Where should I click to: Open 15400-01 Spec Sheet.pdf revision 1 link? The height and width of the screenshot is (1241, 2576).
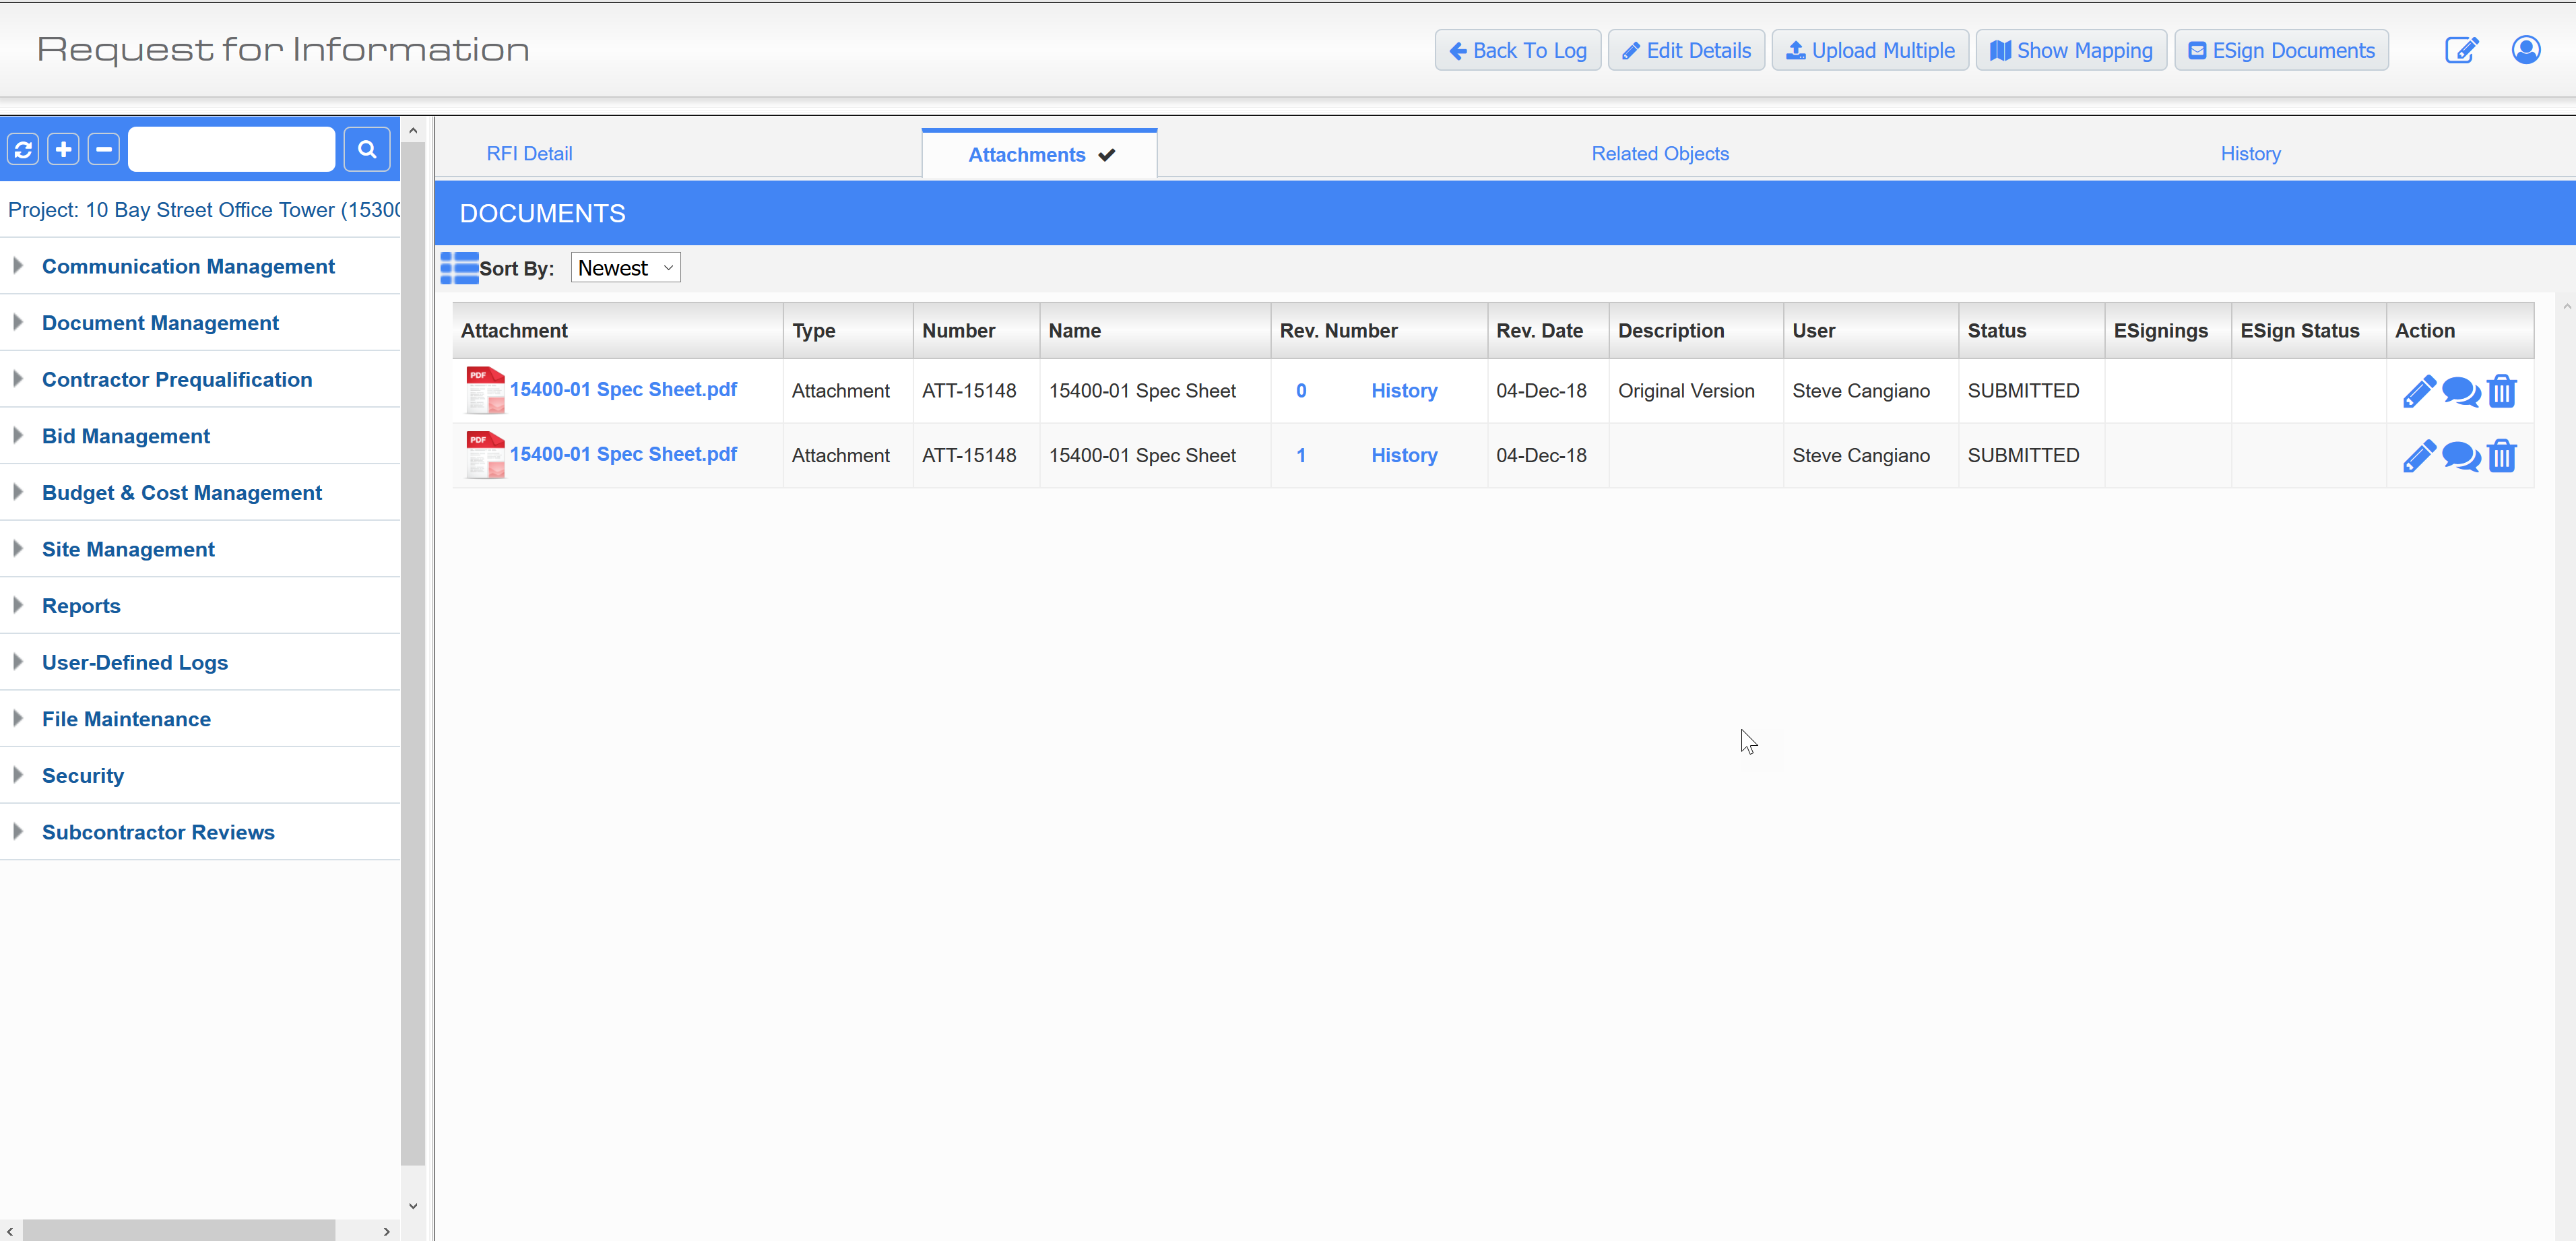tap(623, 454)
